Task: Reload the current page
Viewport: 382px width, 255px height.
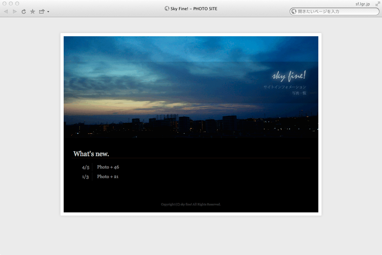Action: [x=24, y=12]
